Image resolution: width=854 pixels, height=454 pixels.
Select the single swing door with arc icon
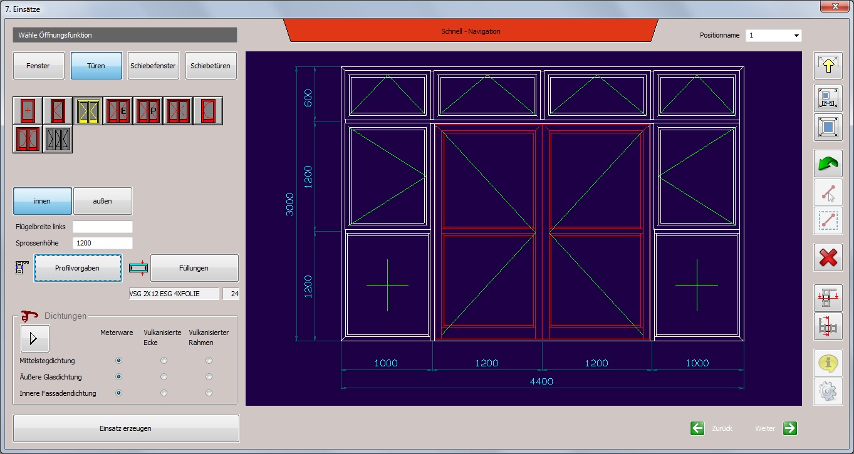tap(208, 110)
